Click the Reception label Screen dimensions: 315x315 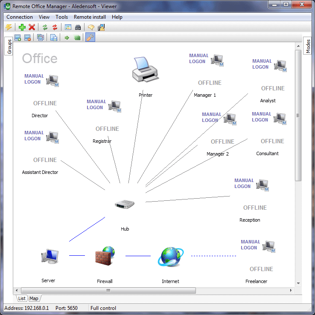coord(250,220)
